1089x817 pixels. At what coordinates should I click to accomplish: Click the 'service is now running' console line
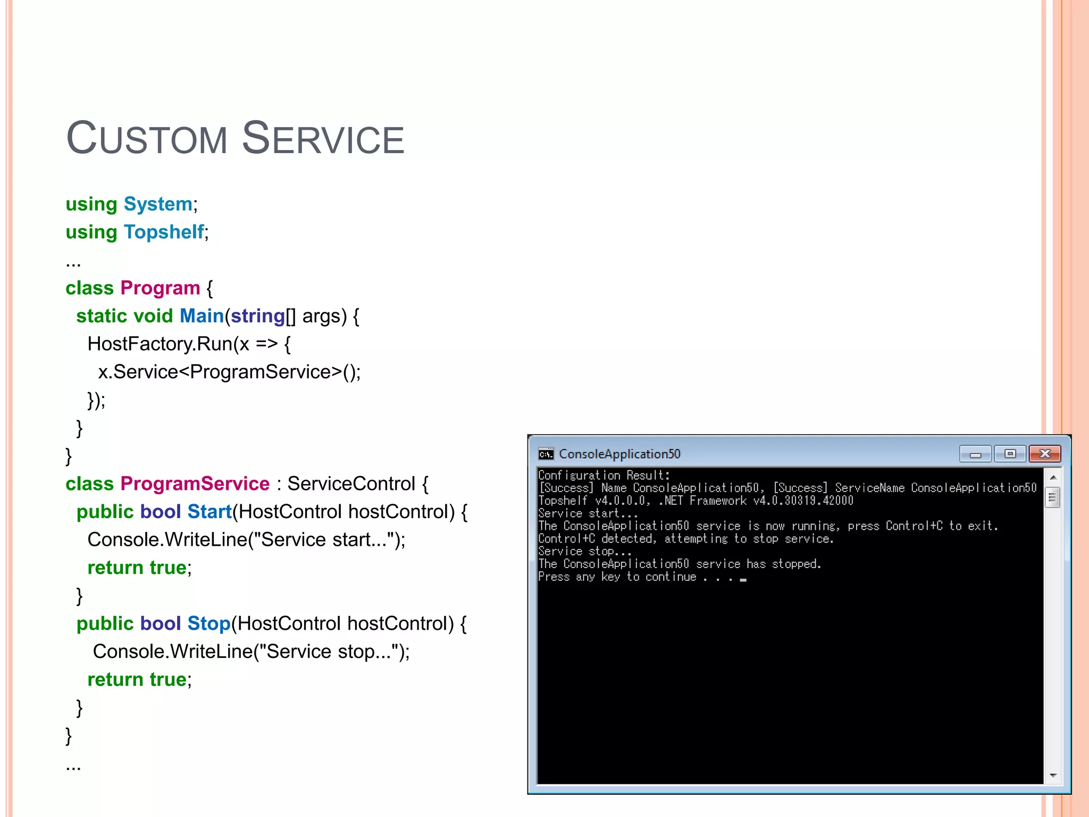pos(768,526)
